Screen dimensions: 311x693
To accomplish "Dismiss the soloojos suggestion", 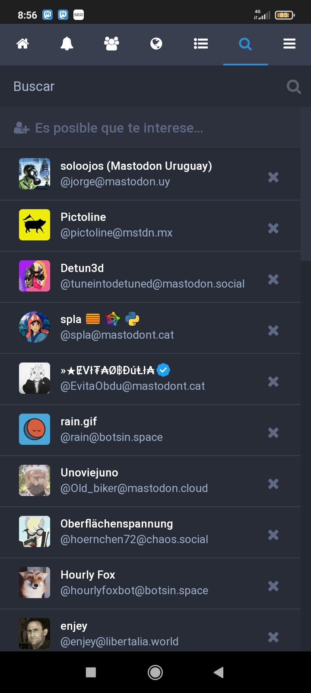I will 273,177.
